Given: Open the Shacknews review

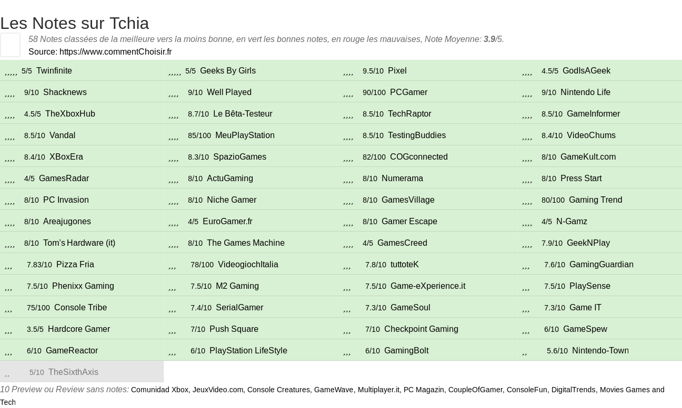Looking at the screenshot, I should pos(65,92).
